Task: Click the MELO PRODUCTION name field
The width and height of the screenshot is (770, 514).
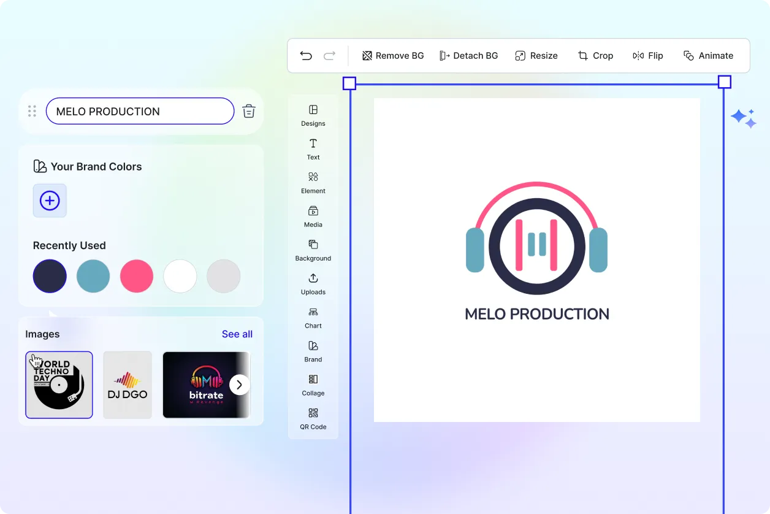Action: (x=140, y=112)
